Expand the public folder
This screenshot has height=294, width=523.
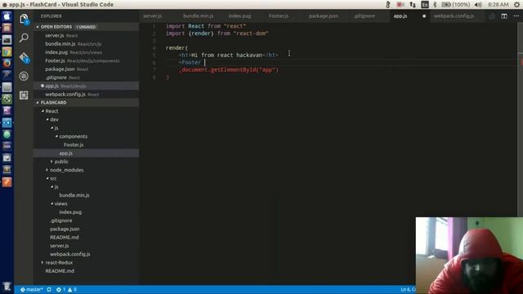[61, 162]
